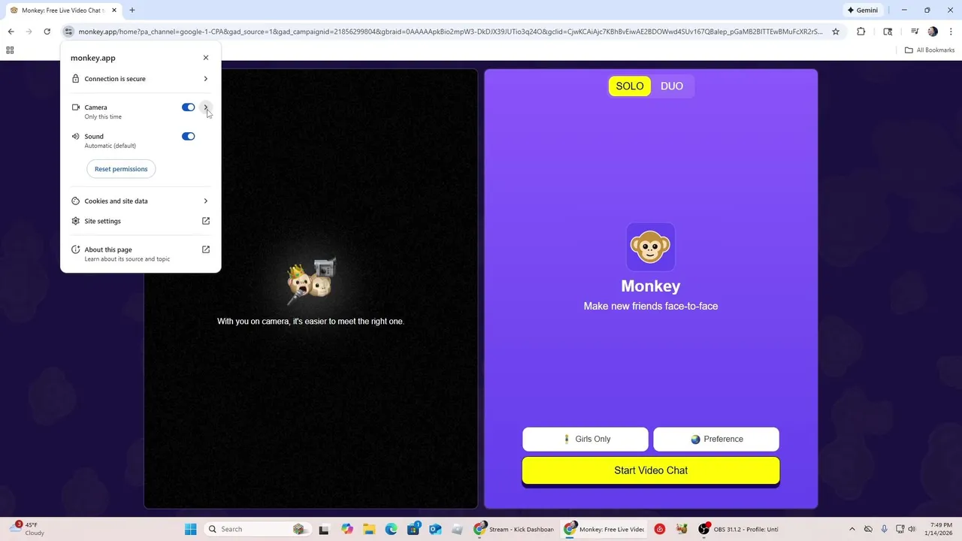Click the camera icon in permissions list
Viewport: 962px width, 541px height.
point(76,107)
